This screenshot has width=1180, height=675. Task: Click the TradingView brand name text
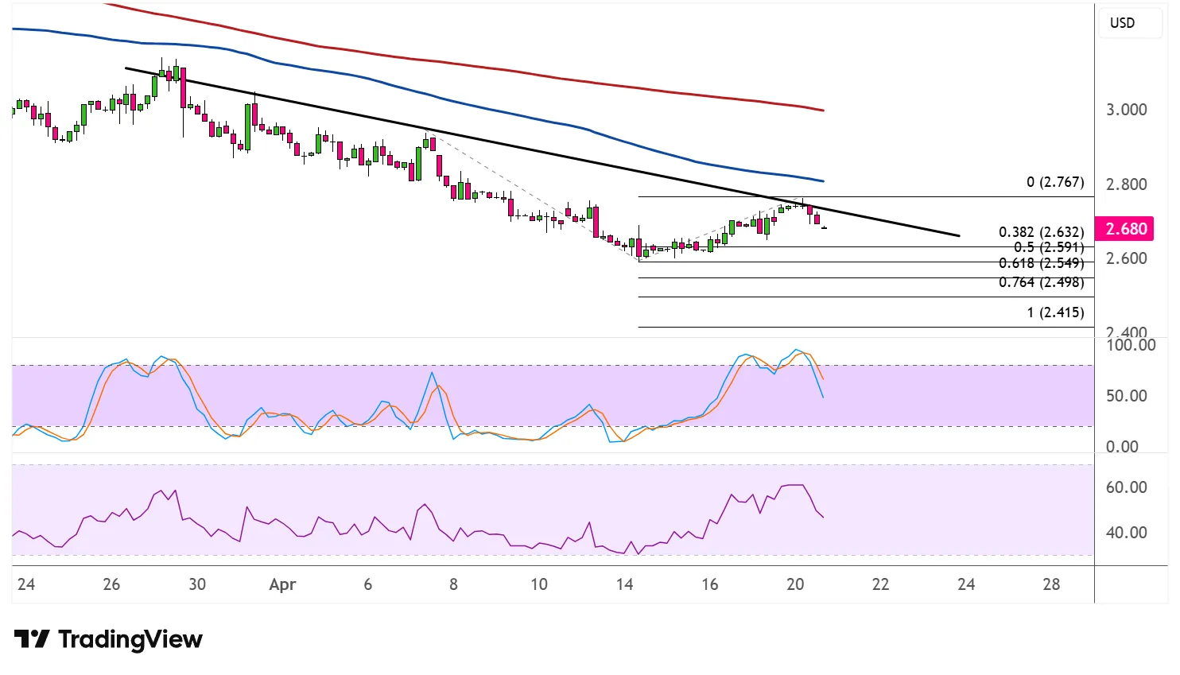(x=130, y=639)
